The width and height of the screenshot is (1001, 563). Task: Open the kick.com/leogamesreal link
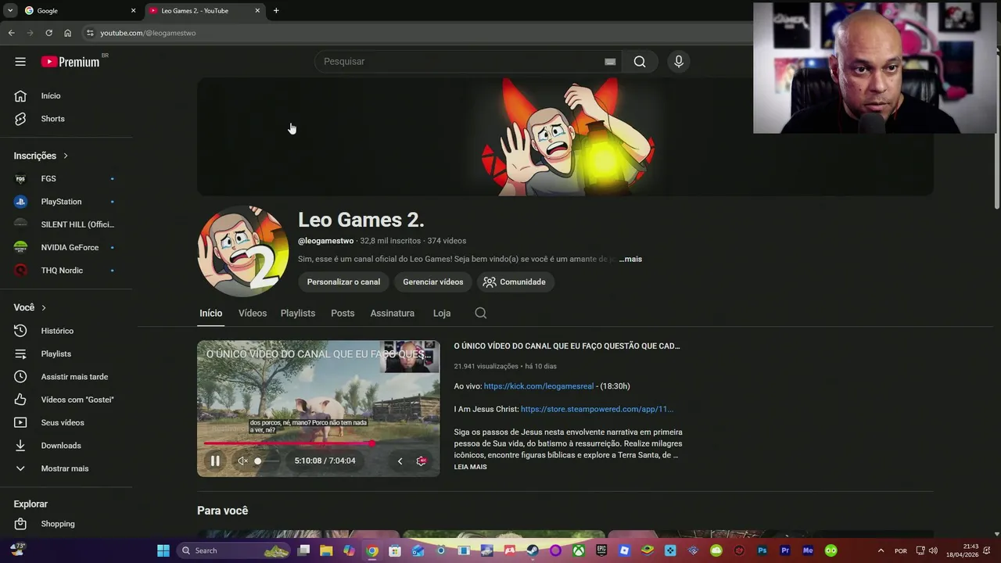(x=539, y=386)
